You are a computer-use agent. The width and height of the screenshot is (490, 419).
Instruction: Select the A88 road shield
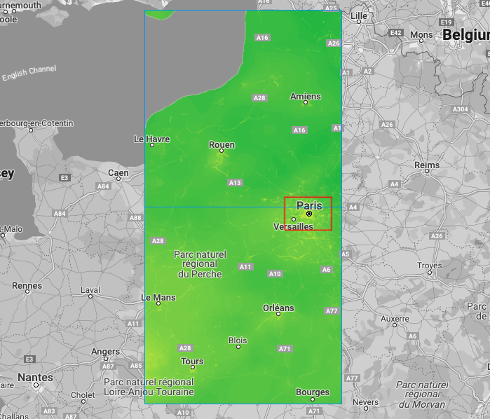click(135, 218)
